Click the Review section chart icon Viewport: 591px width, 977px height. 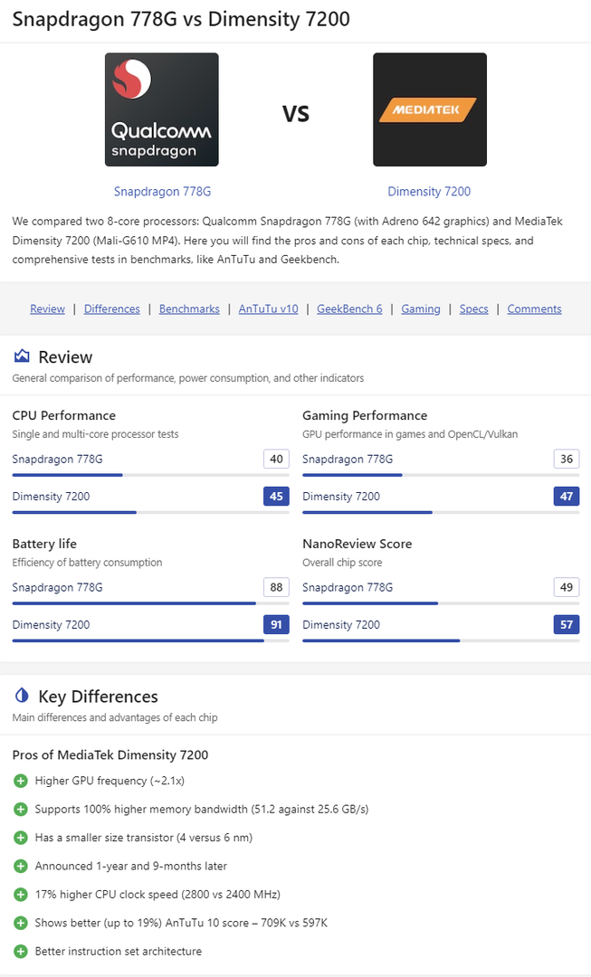point(22,356)
